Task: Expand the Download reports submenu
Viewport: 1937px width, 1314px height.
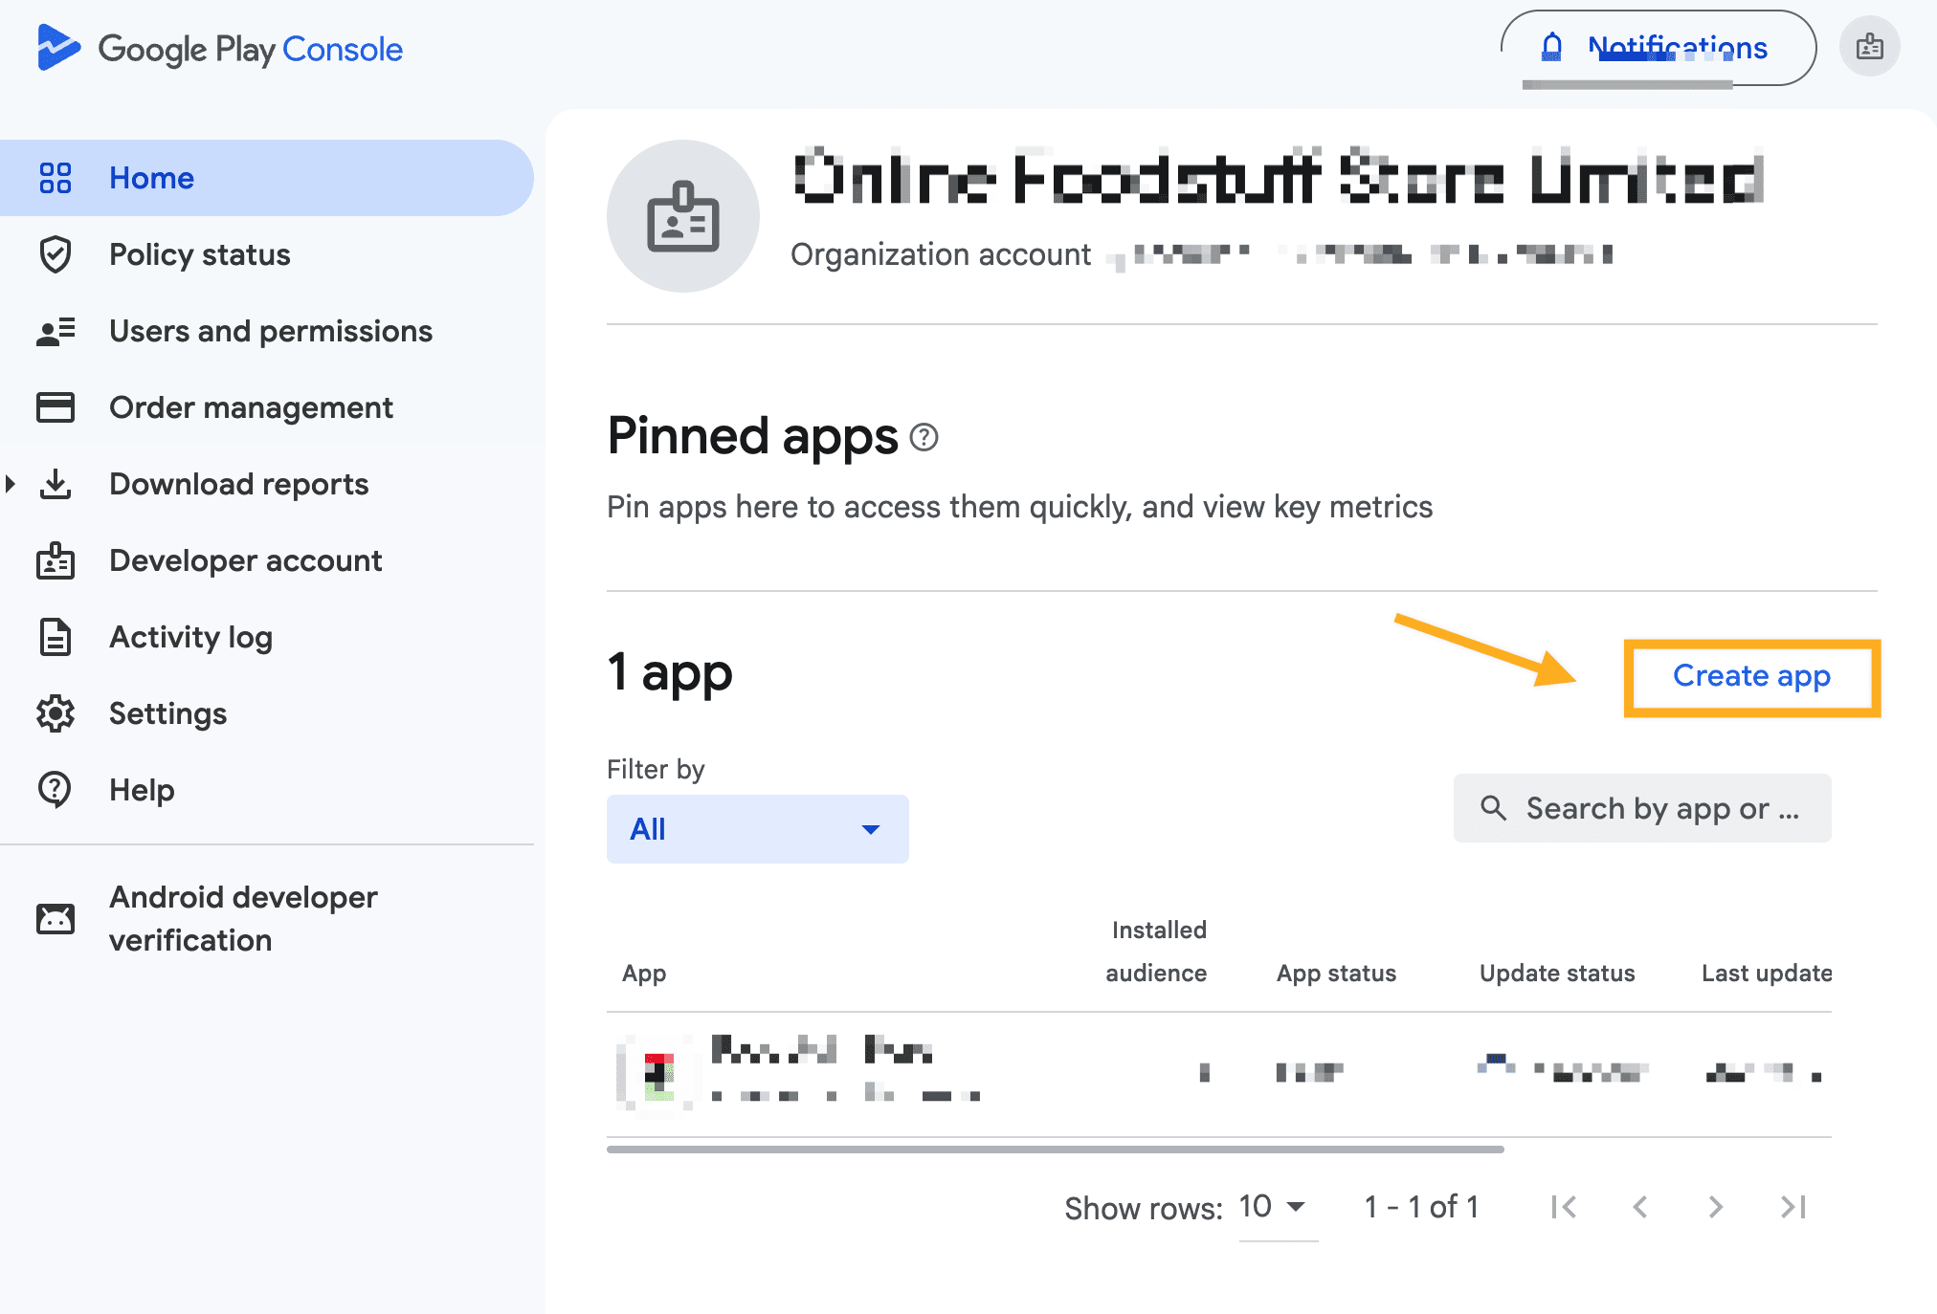Action: [x=11, y=484]
